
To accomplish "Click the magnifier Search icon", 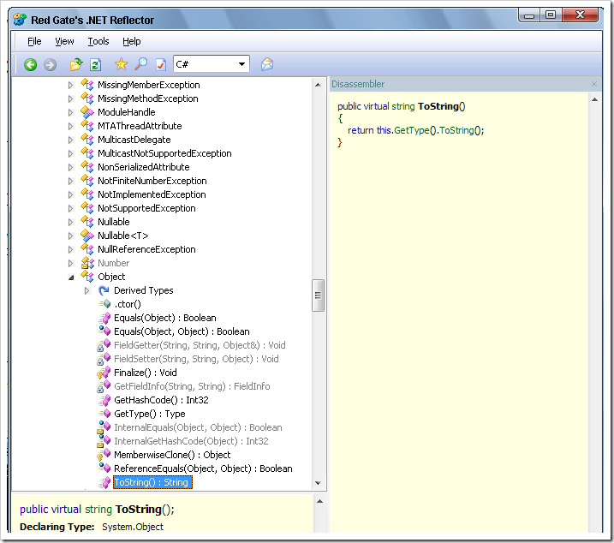I will [x=141, y=64].
